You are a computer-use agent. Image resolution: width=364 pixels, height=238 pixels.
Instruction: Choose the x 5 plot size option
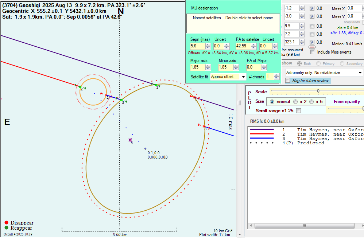(311, 102)
